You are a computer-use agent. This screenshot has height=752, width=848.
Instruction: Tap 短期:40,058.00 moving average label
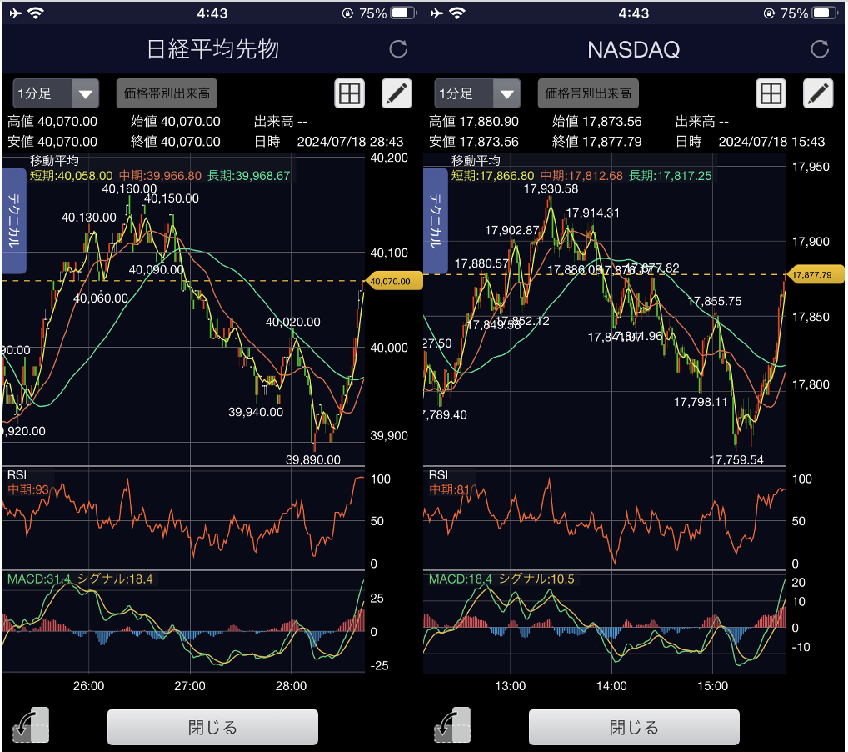point(71,175)
